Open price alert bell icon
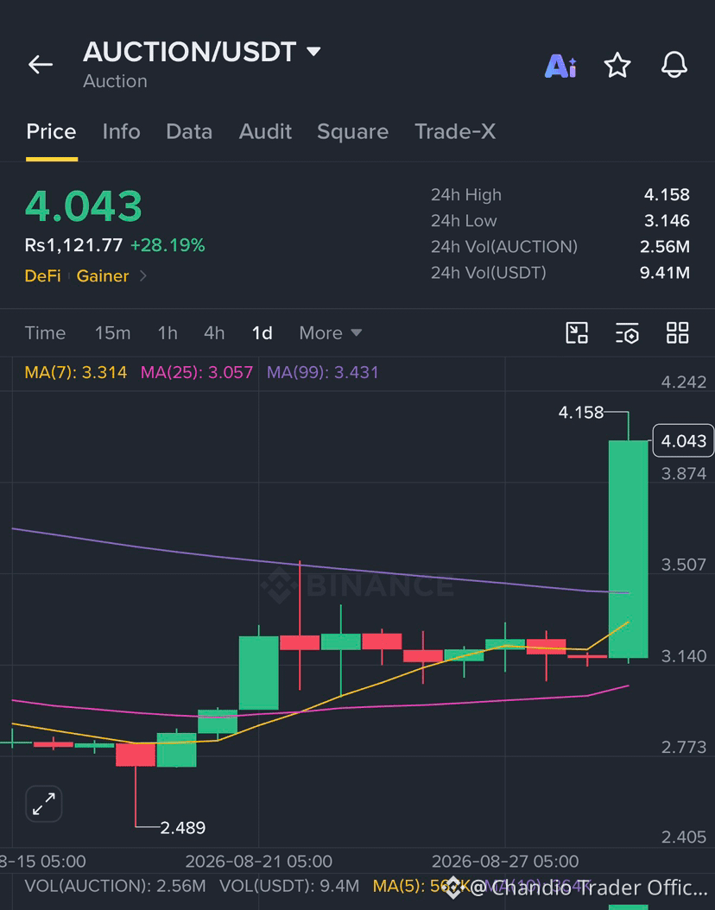The height and width of the screenshot is (910, 715). tap(674, 65)
